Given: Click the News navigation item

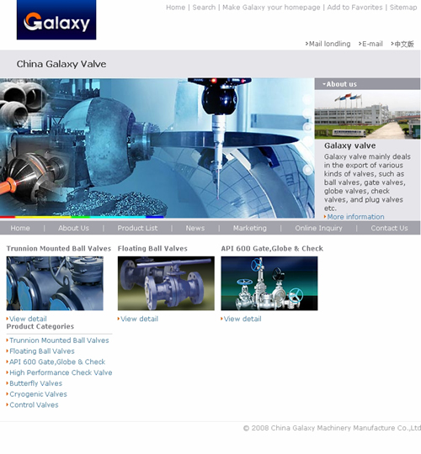Looking at the screenshot, I should pos(195,228).
